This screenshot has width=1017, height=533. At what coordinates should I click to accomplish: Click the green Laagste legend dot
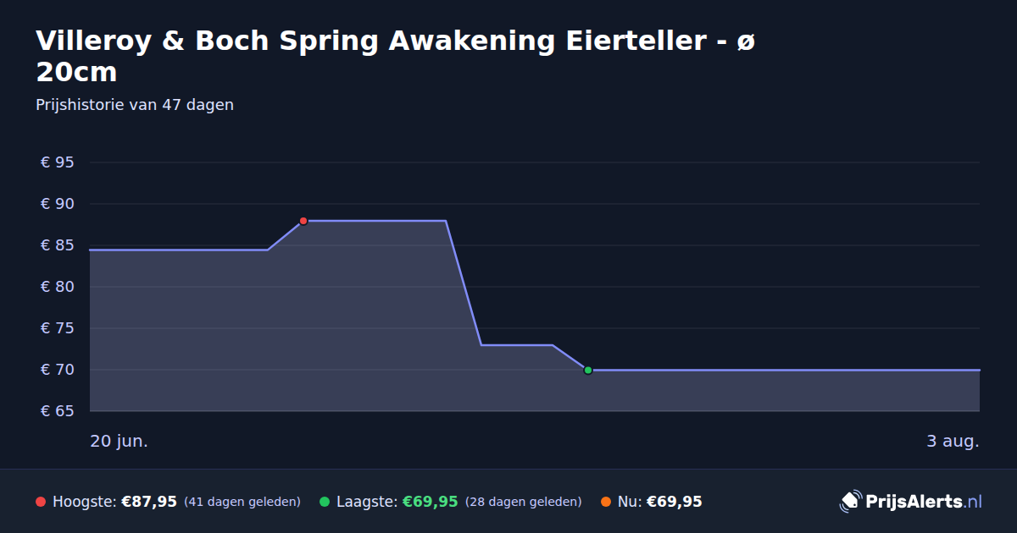pos(325,502)
